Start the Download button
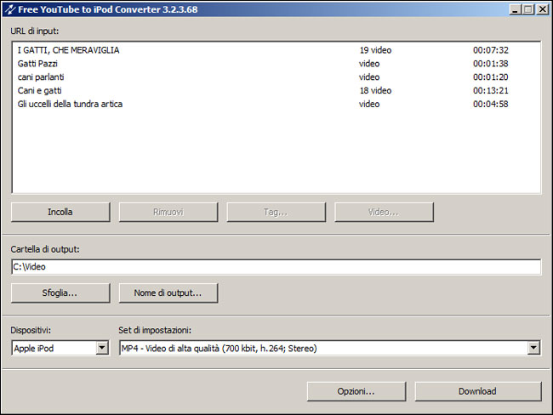Viewport: 553px width, 415px height. click(477, 391)
